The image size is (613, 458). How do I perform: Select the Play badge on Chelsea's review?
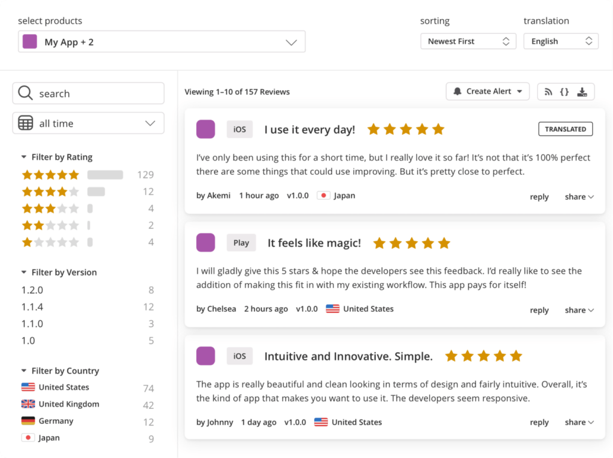click(x=241, y=242)
